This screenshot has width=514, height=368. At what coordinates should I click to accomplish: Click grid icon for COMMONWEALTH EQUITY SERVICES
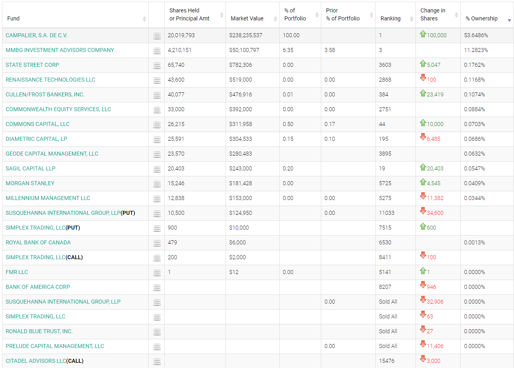tap(157, 110)
